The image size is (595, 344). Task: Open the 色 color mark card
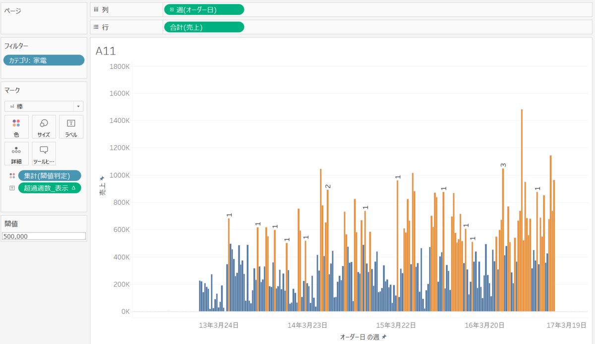click(x=17, y=127)
